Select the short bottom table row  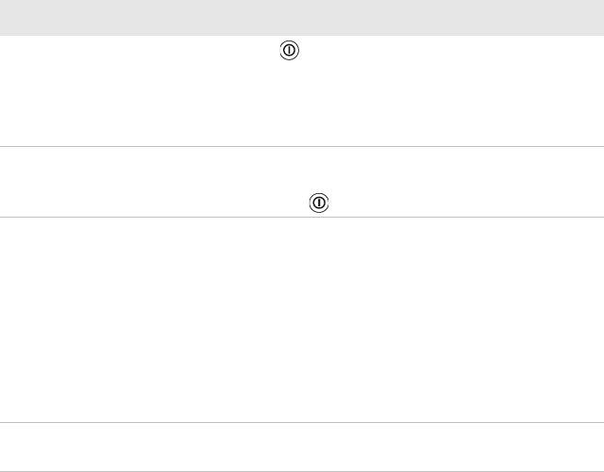pyautogui.click(x=302, y=447)
